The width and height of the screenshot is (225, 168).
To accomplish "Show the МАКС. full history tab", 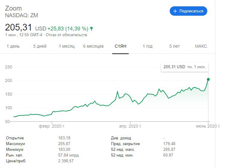I will point(201,46).
